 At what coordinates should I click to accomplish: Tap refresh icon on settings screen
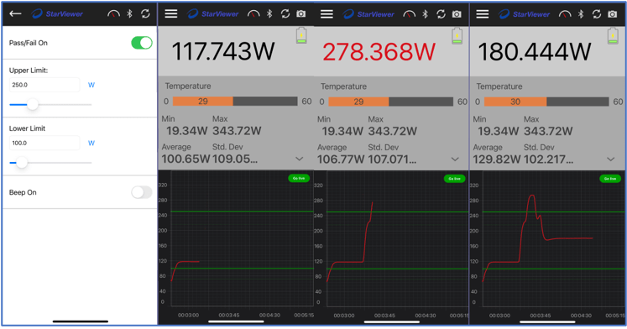click(x=145, y=13)
